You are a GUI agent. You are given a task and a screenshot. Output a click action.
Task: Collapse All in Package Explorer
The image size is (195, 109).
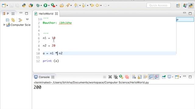7,20
